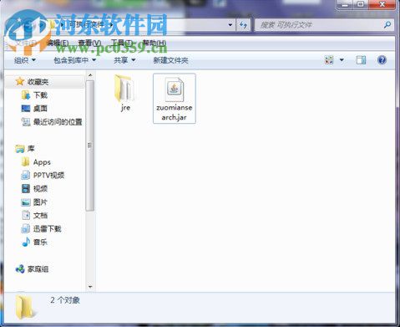
Task: Open the 文档 library
Action: pyautogui.click(x=34, y=215)
